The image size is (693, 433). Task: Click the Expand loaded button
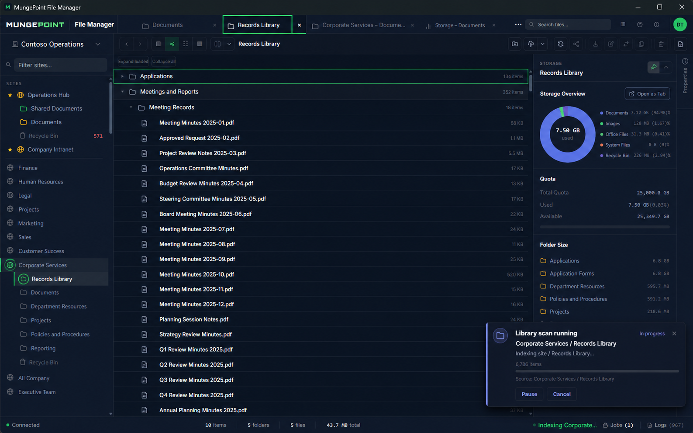point(133,62)
